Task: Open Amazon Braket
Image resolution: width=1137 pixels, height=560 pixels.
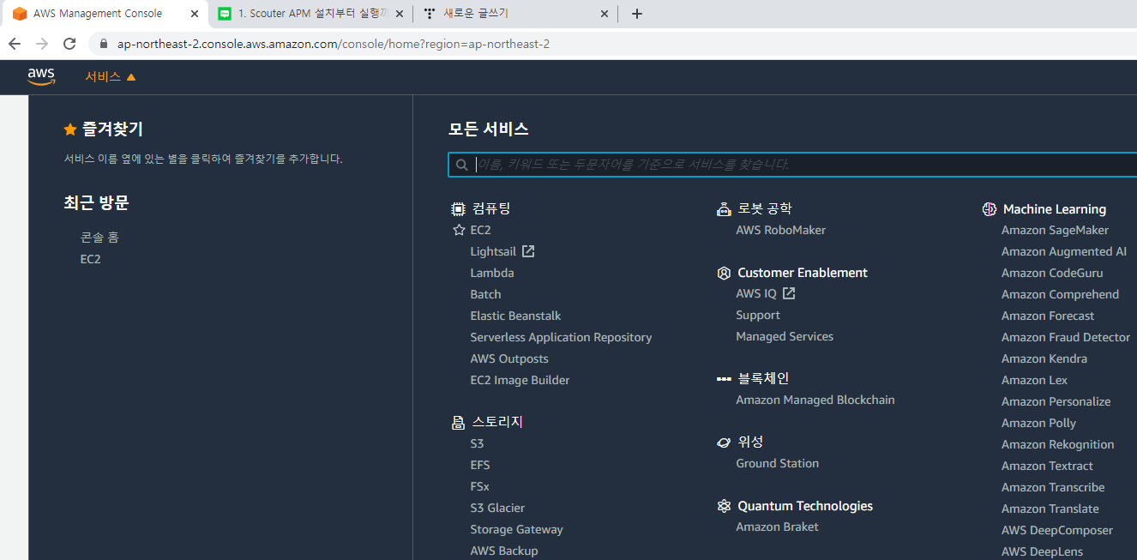Action: click(x=777, y=527)
